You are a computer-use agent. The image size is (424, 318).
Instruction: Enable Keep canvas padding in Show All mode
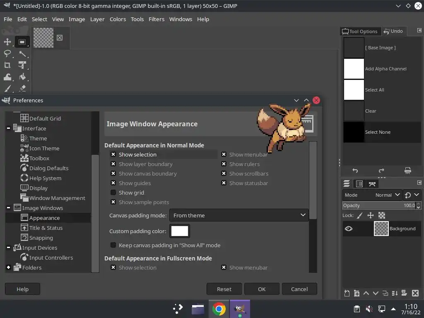tap(113, 245)
